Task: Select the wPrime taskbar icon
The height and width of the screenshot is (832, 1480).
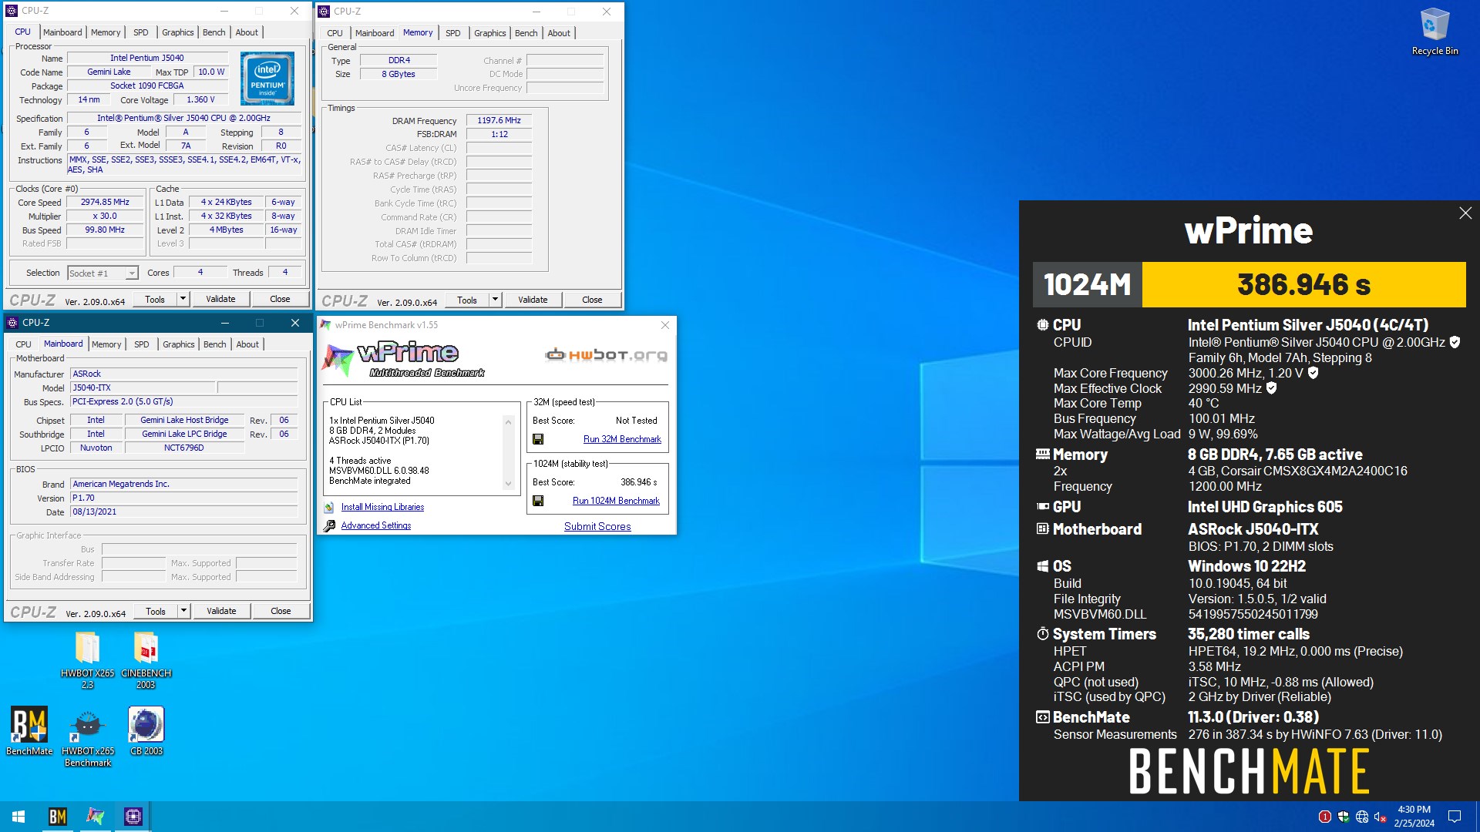Action: [96, 817]
